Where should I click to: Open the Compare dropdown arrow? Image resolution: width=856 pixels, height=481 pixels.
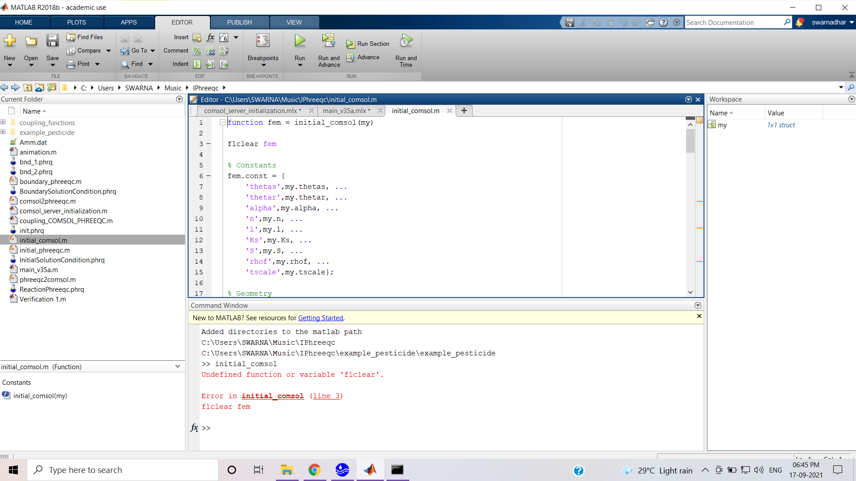(x=108, y=51)
